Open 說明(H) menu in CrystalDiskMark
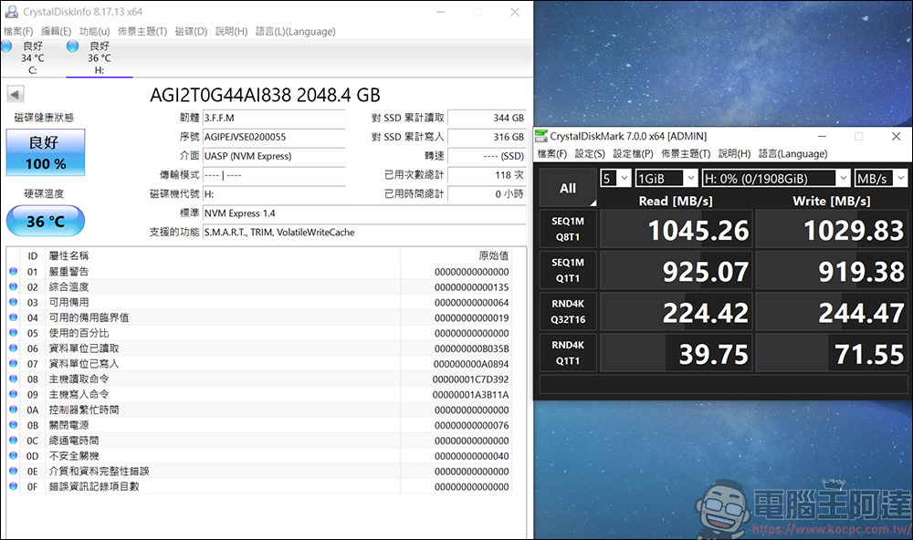Image resolution: width=913 pixels, height=540 pixels. coord(734,153)
